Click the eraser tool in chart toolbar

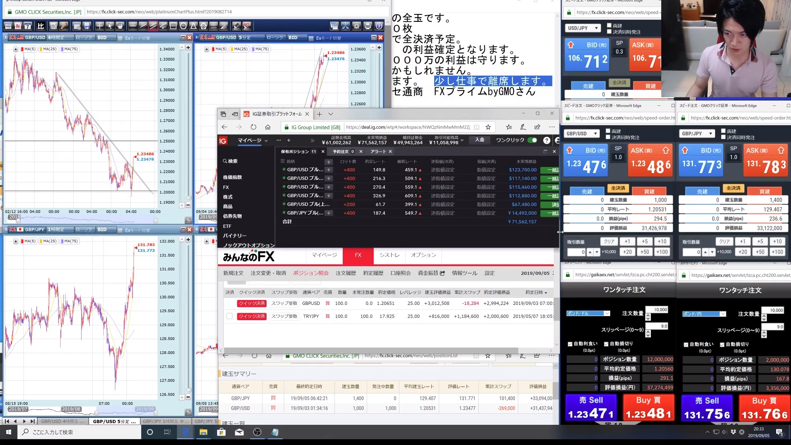(x=236, y=26)
